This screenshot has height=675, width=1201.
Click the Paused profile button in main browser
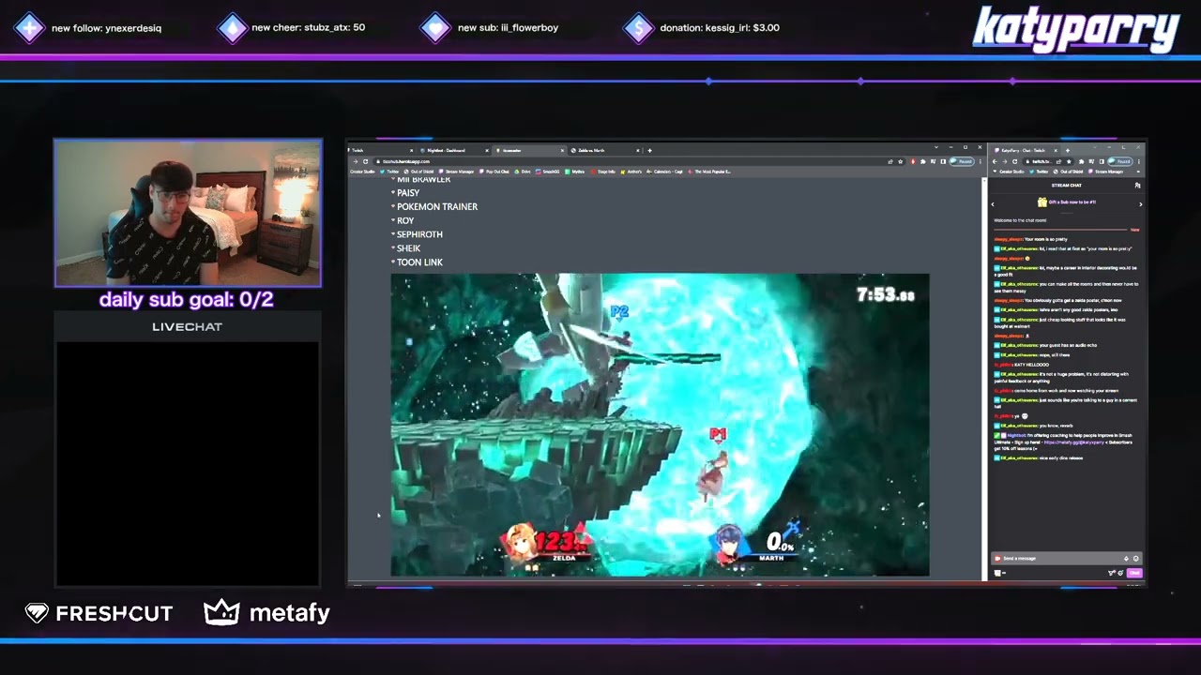962,161
